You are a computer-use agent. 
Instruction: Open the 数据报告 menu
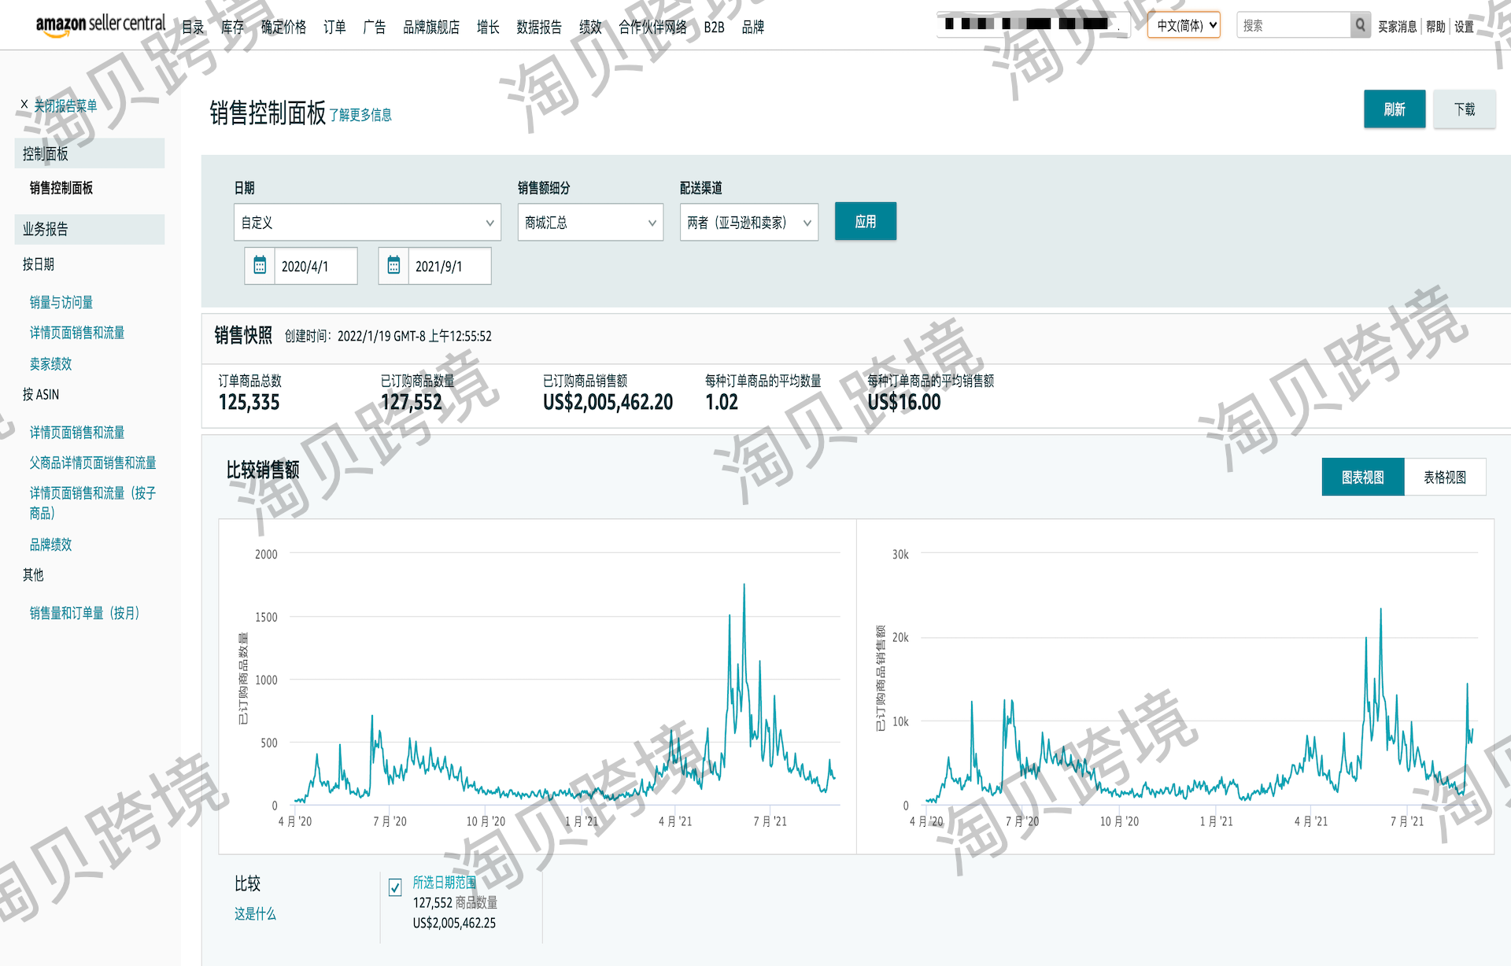point(539,28)
